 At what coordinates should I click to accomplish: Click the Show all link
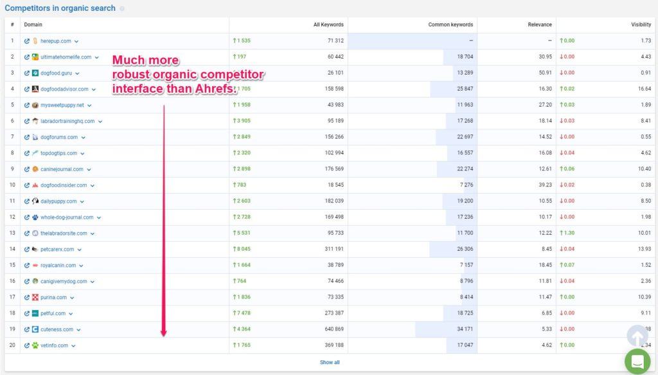pos(330,362)
